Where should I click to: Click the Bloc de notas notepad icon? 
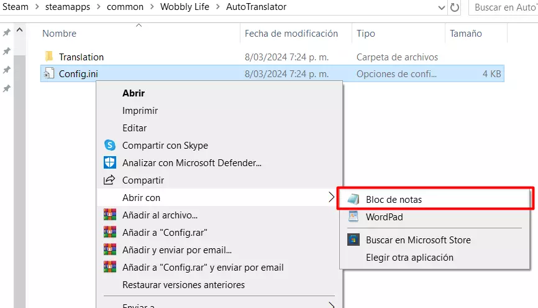[x=353, y=200]
